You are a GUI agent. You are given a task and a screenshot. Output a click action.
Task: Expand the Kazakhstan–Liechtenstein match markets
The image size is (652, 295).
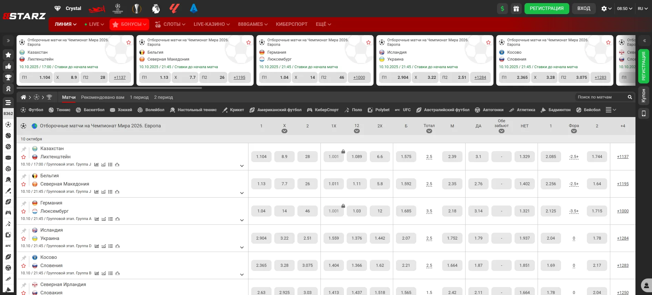[x=242, y=166]
